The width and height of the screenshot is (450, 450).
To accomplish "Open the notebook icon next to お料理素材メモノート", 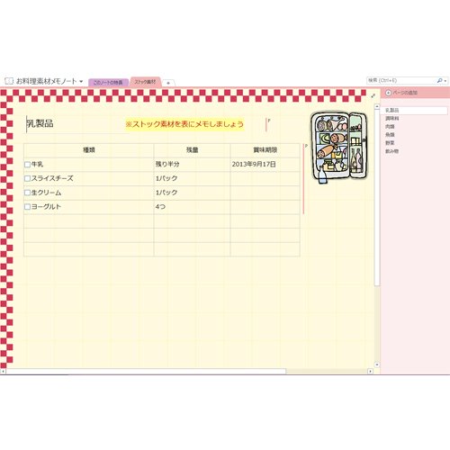I will pos(9,81).
